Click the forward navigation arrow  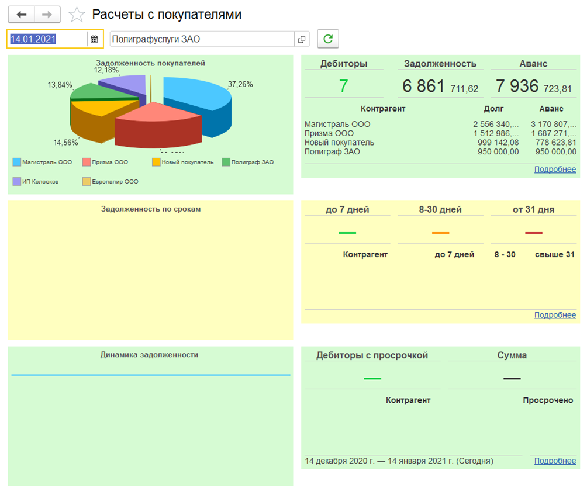tap(47, 15)
